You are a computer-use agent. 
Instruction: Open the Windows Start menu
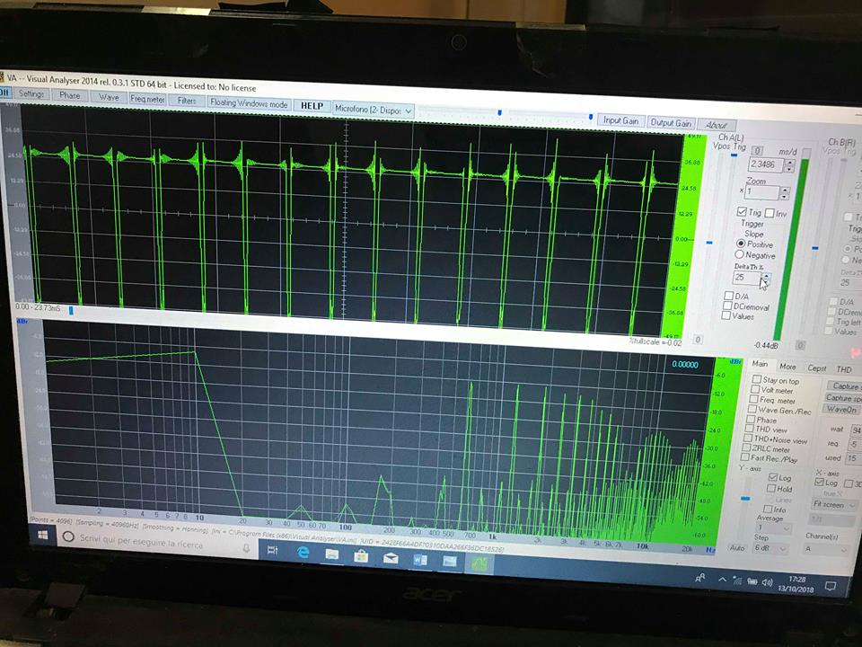point(43,534)
